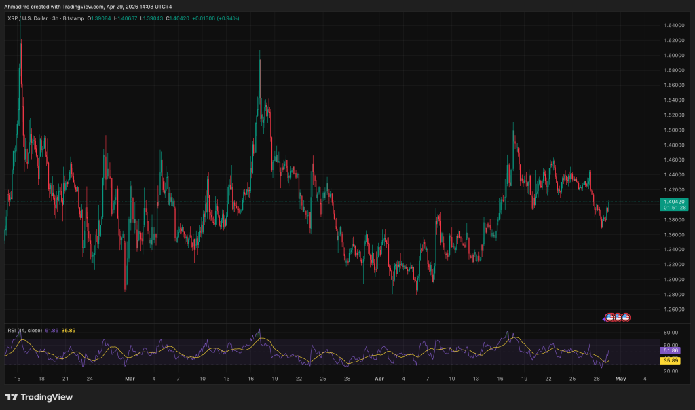The width and height of the screenshot is (695, 410).
Task: Click the rightmost US flag event icon
Action: coord(626,317)
